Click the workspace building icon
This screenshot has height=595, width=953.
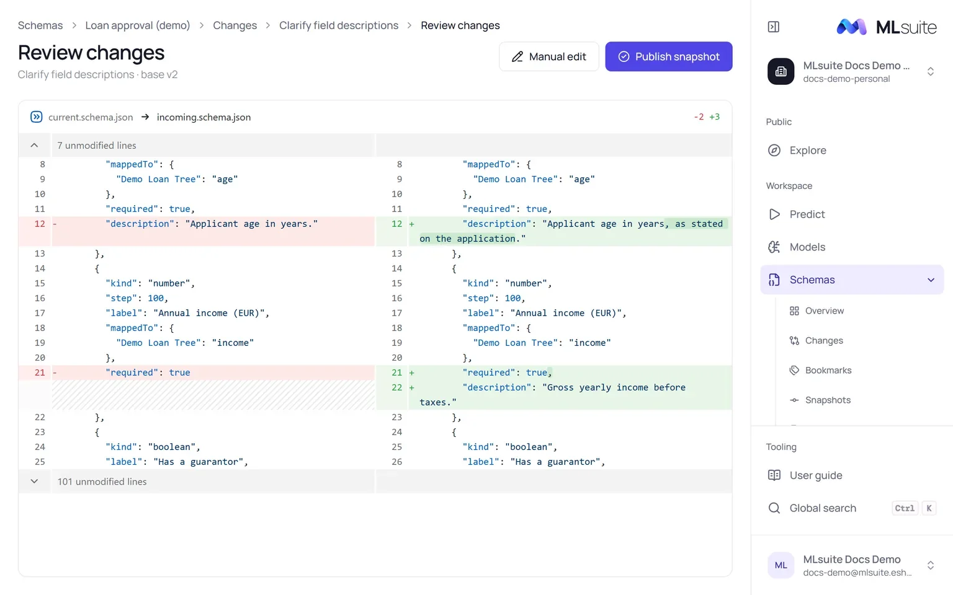click(781, 71)
